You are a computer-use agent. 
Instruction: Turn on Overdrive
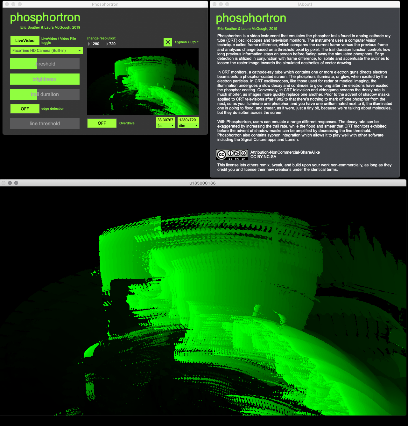pos(102,123)
